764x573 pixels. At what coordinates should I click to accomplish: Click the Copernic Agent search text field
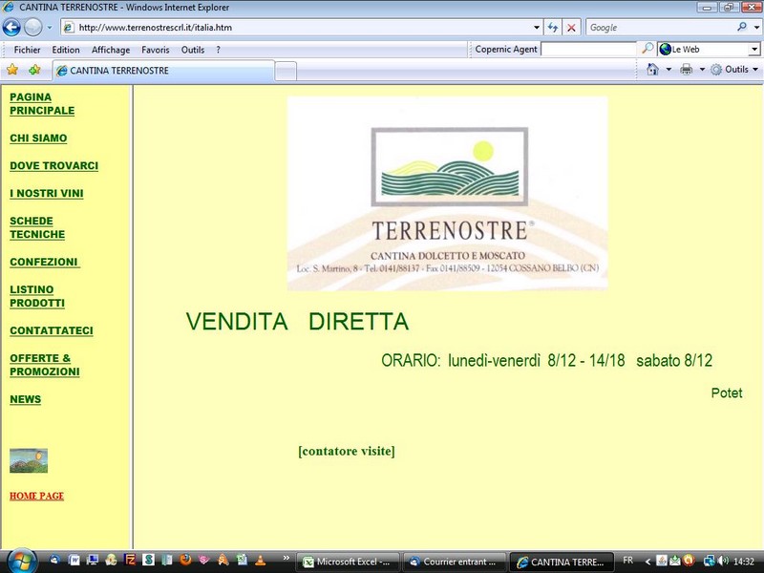click(588, 50)
